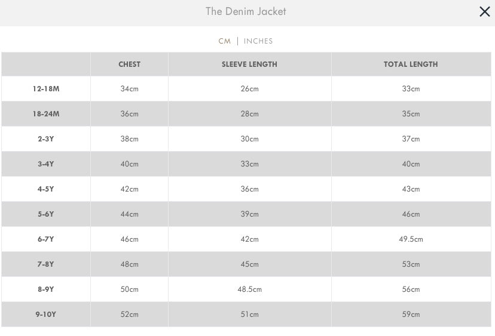
Task: Select the 4-5Y size row label
Action: [x=46, y=189]
